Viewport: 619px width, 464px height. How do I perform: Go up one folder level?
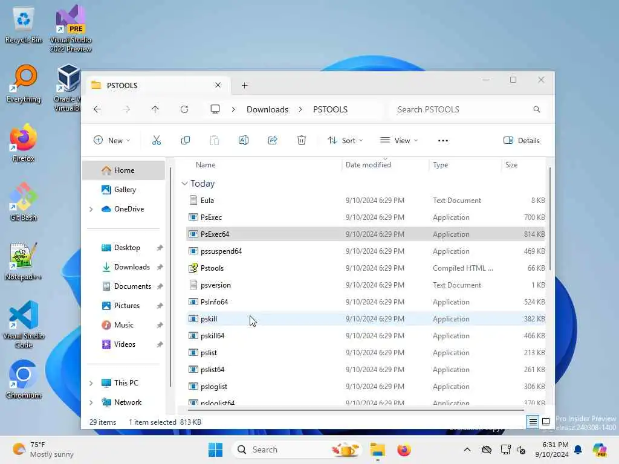(155, 109)
